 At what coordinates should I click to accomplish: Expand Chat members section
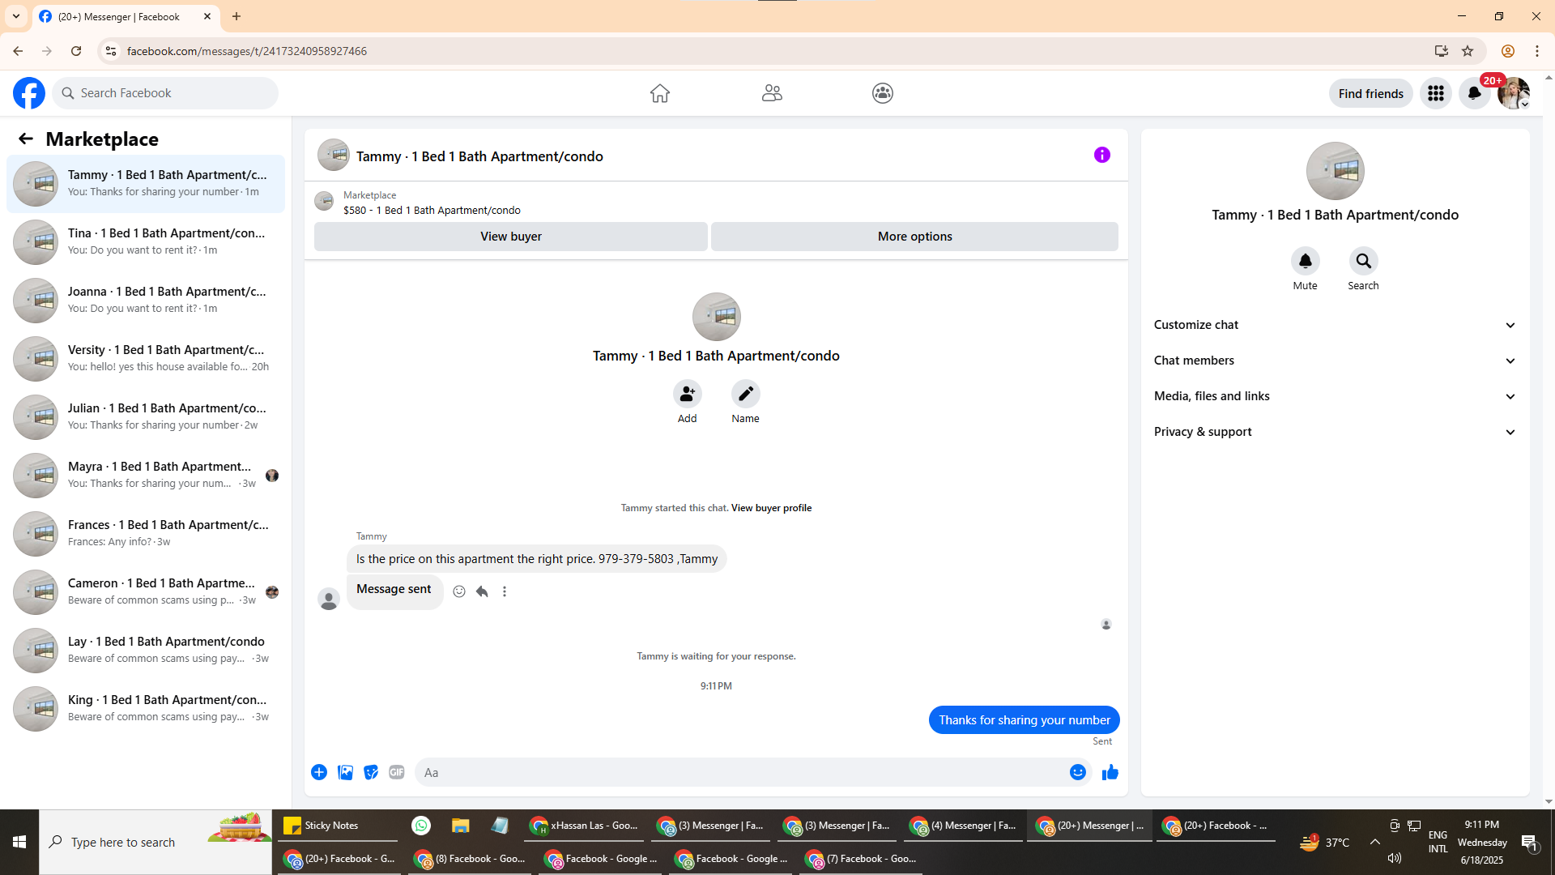tap(1335, 361)
